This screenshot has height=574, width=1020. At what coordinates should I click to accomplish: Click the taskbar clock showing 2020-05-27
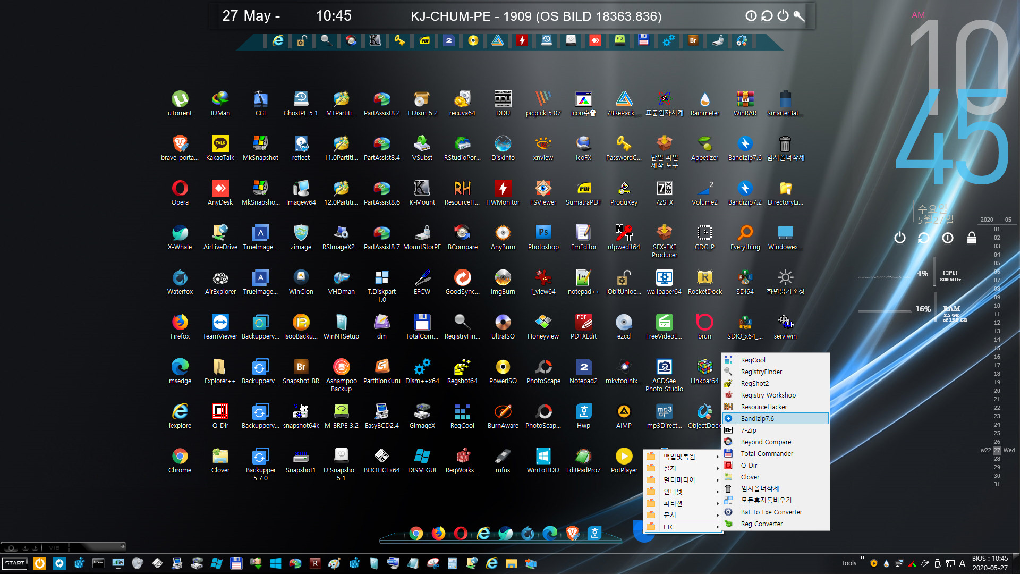click(990, 563)
